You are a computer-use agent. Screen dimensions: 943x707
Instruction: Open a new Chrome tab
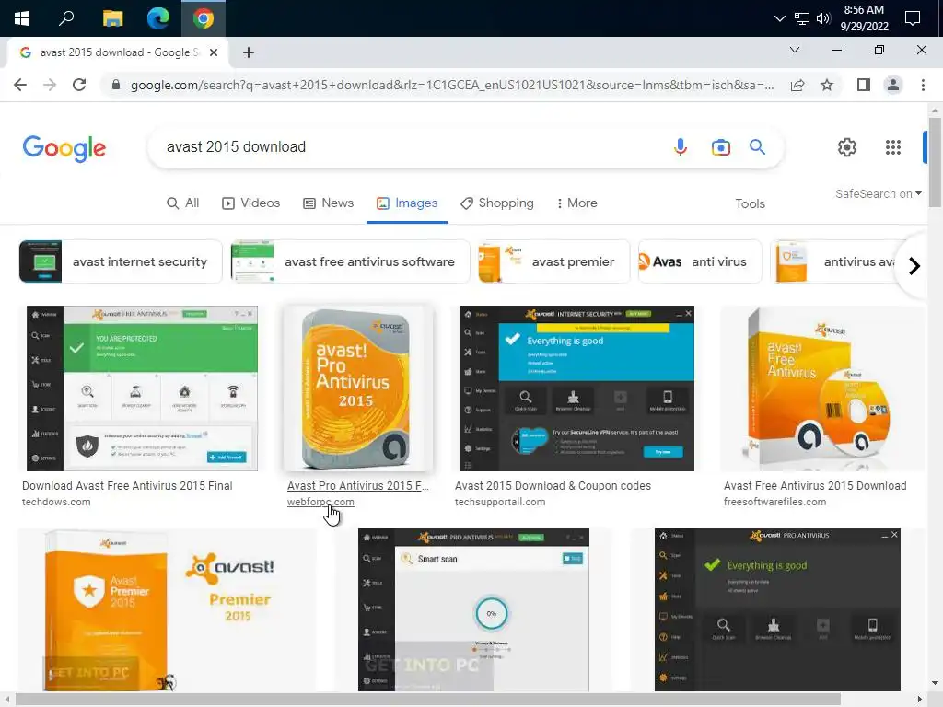pos(249,52)
